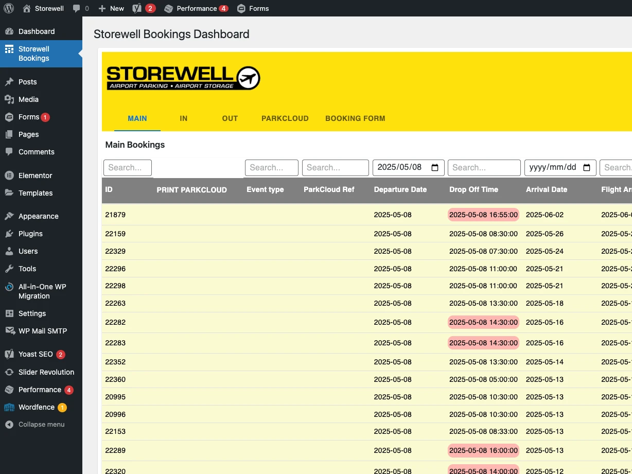The width and height of the screenshot is (632, 474).
Task: Click the Dashboard gauge icon in sidebar
Action: (x=9, y=31)
